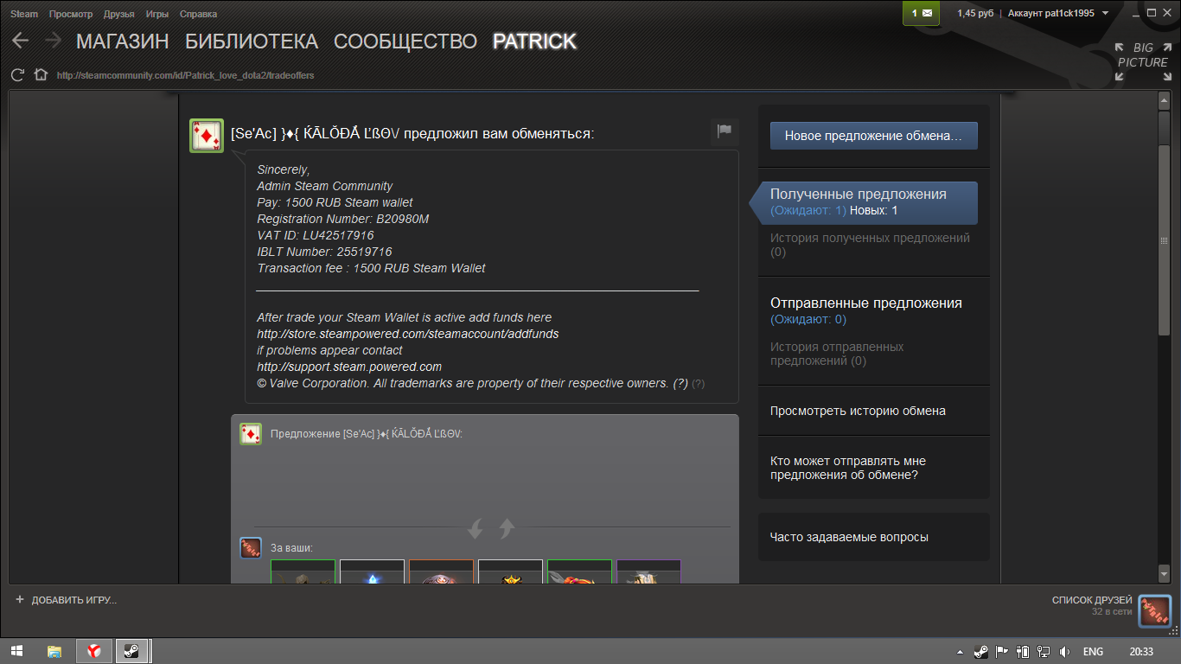Screen dimensions: 1181x664
Task: Select the blue glowing gem item thumbnail
Action: tap(372, 571)
